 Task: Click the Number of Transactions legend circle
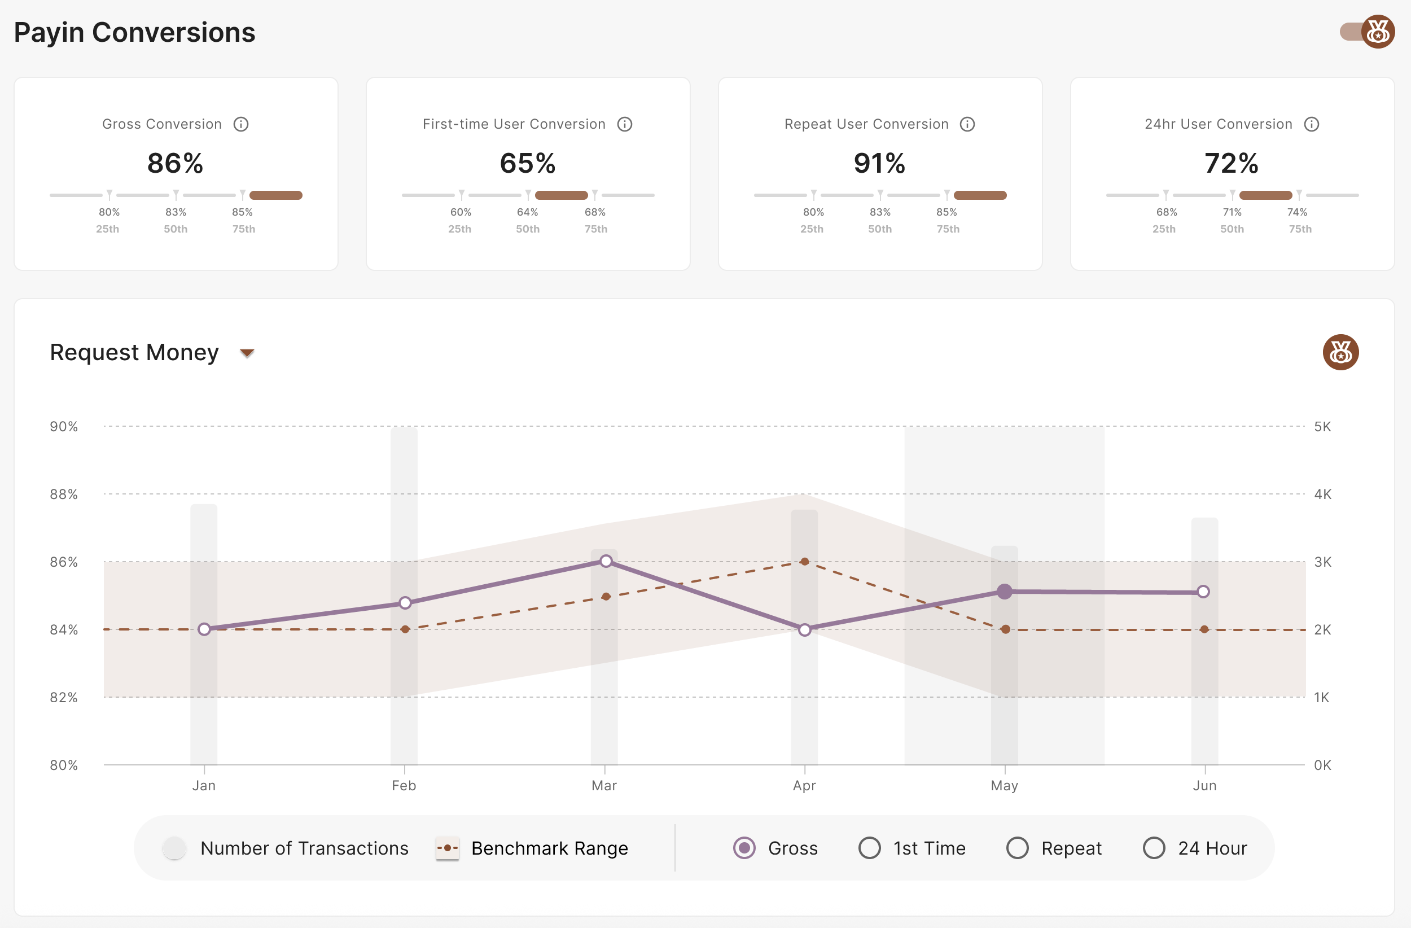[174, 848]
